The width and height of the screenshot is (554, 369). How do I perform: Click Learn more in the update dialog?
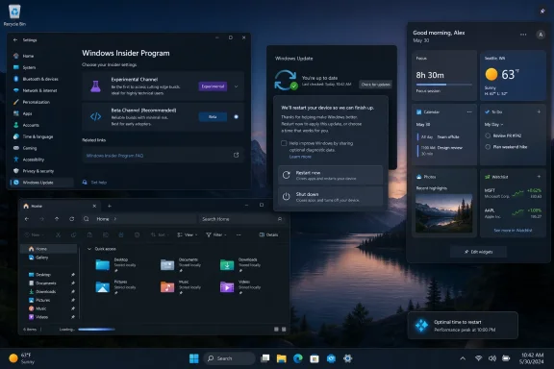click(300, 157)
